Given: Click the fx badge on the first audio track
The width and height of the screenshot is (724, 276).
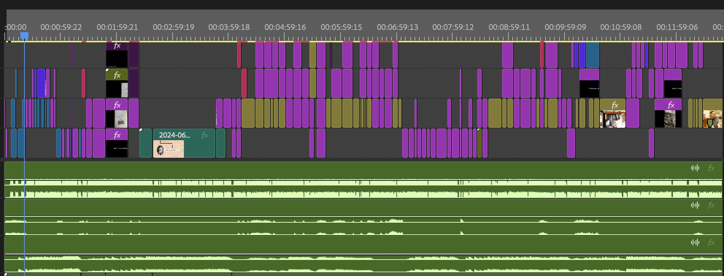Looking at the screenshot, I should 711,168.
